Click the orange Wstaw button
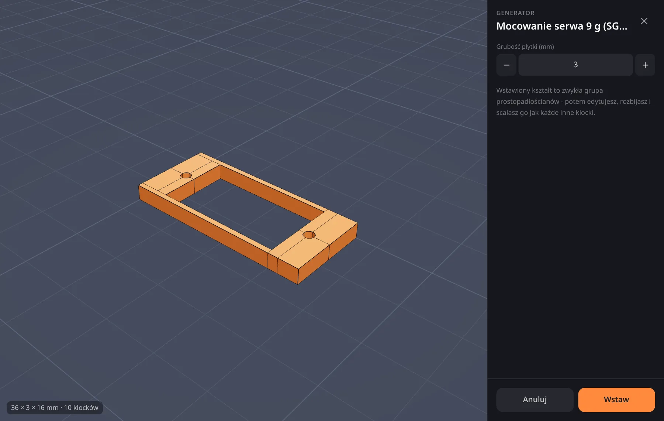The image size is (664, 421). click(616, 400)
